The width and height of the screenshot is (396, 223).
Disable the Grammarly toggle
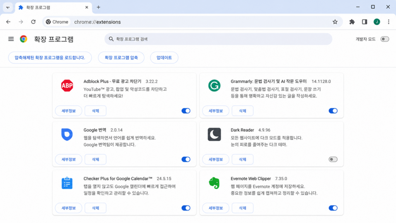333,111
